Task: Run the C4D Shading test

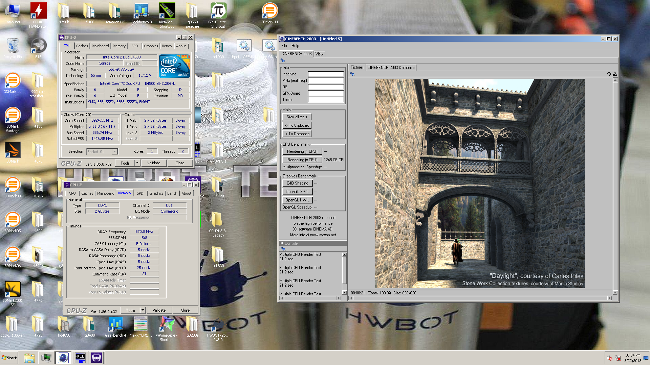Action: point(298,183)
